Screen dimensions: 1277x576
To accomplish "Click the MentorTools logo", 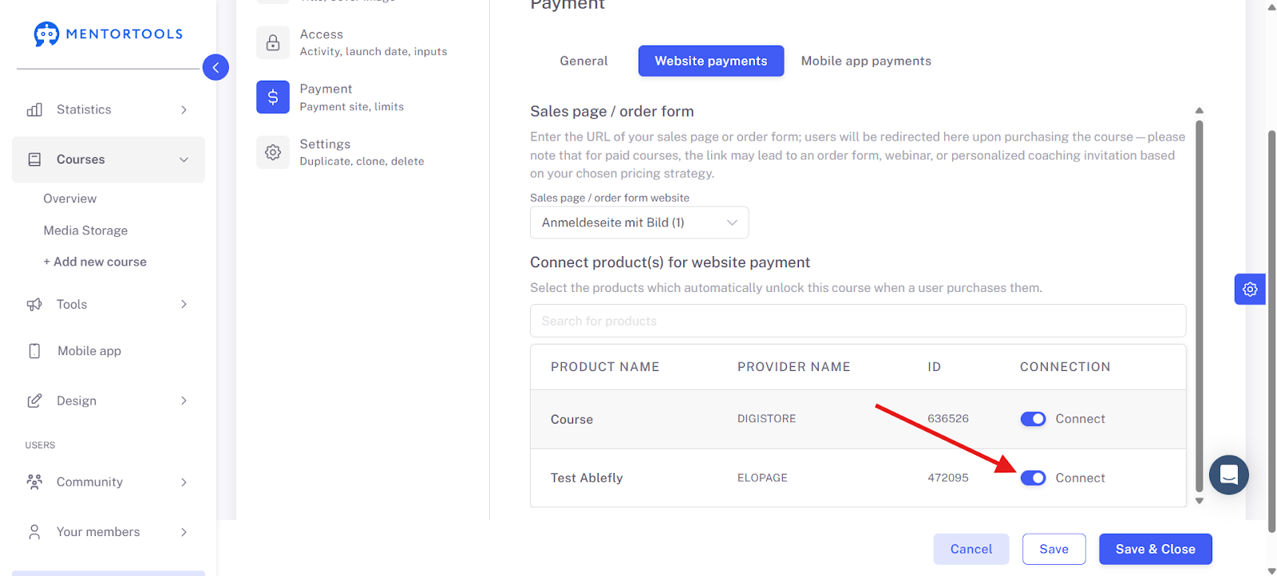I will pyautogui.click(x=109, y=34).
